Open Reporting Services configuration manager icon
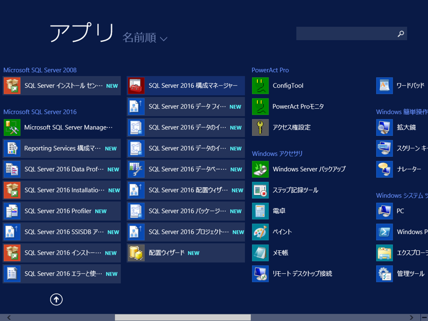The width and height of the screenshot is (428, 321). tap(12, 149)
